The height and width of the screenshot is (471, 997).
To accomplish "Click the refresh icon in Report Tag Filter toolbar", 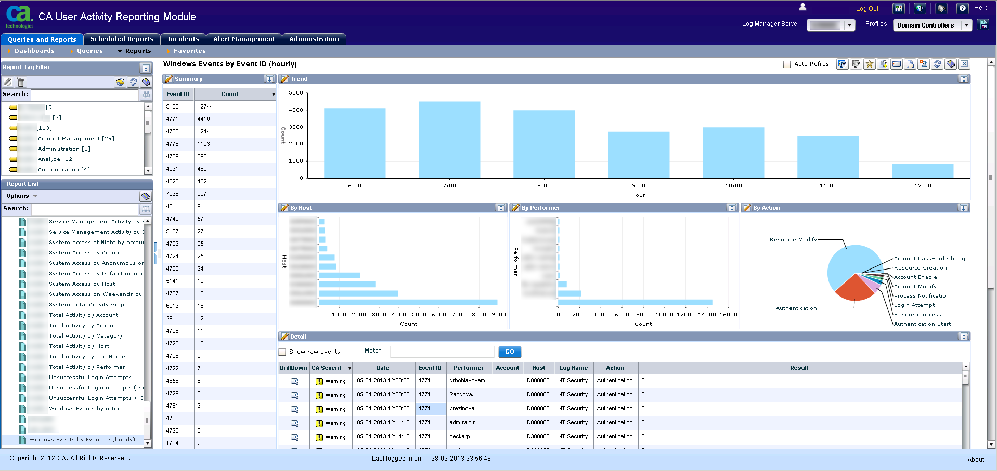I will click(x=133, y=82).
